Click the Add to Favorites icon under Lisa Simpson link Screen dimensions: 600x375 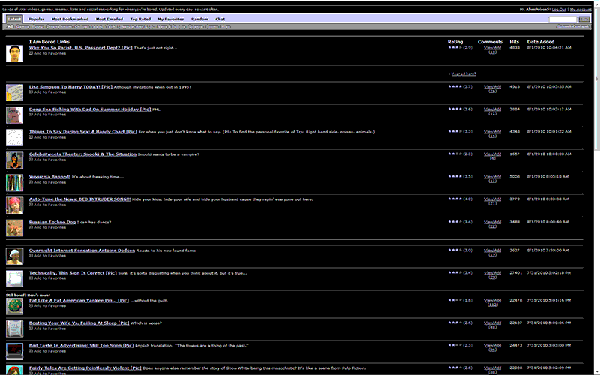tap(31, 91)
